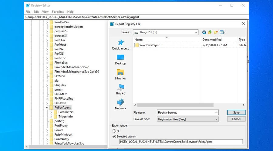Select the portcfg key
Image resolution: width=273 pixels, height=151 pixels.
(59, 121)
